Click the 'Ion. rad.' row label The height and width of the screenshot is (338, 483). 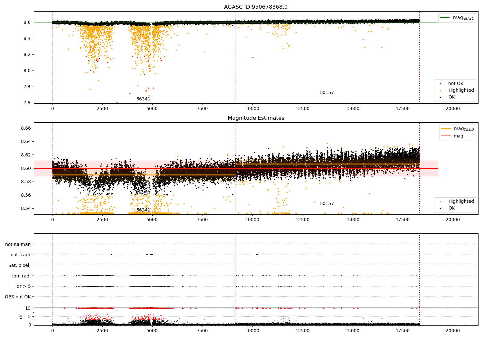coord(22,276)
